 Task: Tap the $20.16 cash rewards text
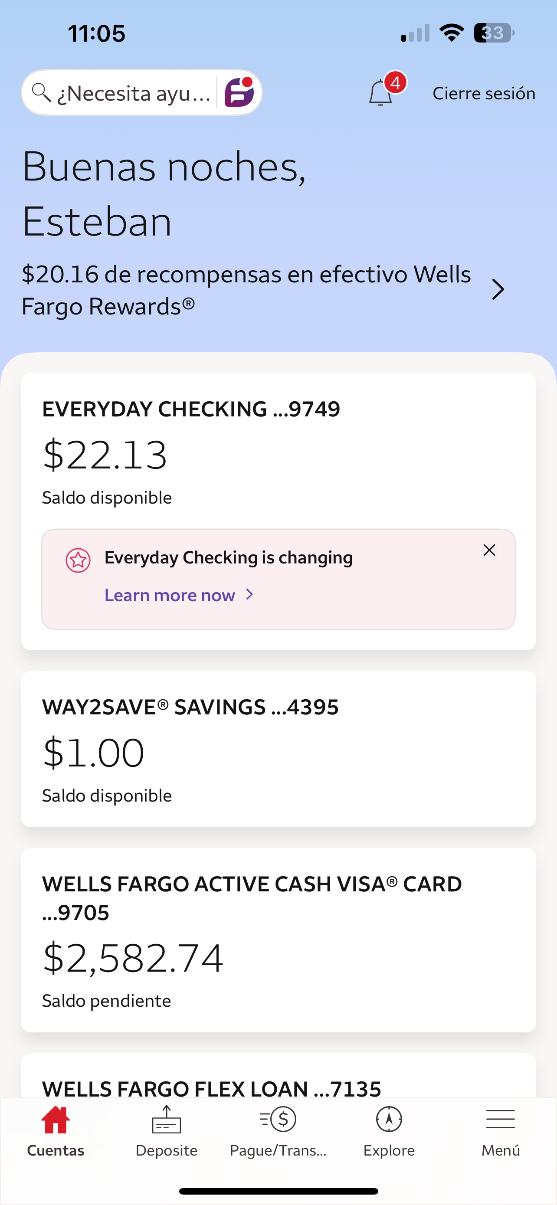tap(246, 290)
